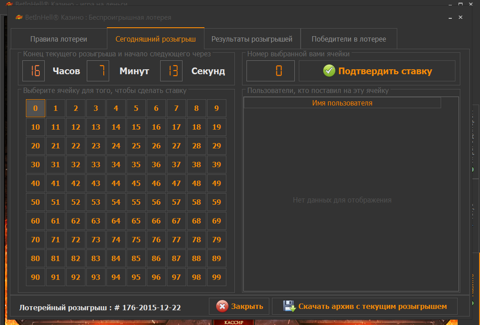
Task: Choose lottery cell number 45
Action: click(x=136, y=183)
